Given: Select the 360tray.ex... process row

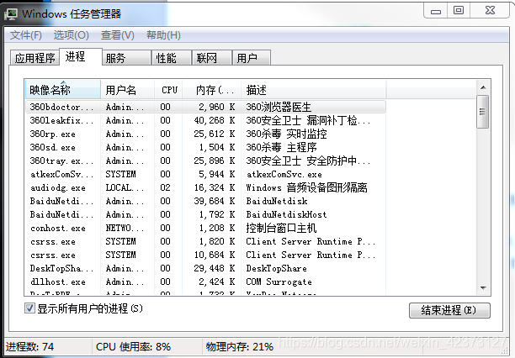Looking at the screenshot, I should 205,161.
